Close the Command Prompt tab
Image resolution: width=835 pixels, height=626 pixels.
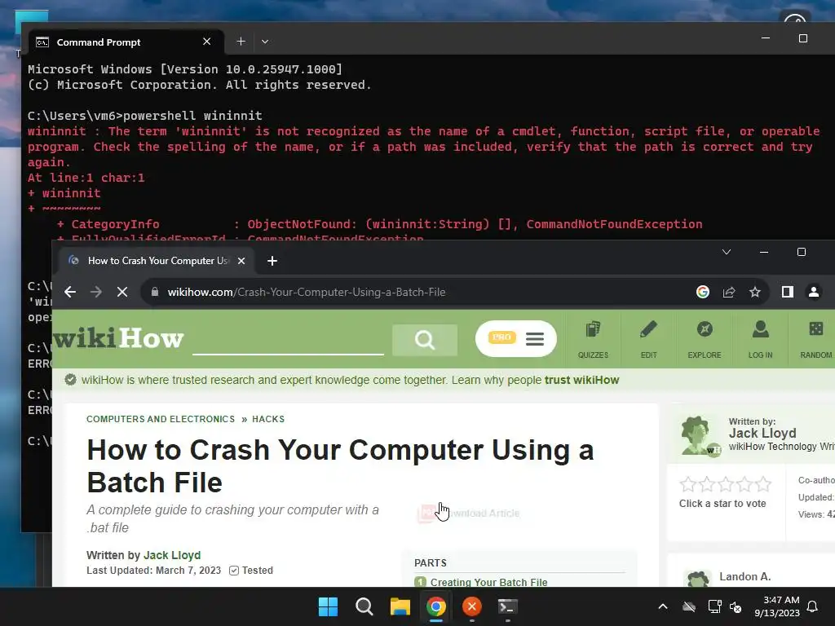[207, 42]
